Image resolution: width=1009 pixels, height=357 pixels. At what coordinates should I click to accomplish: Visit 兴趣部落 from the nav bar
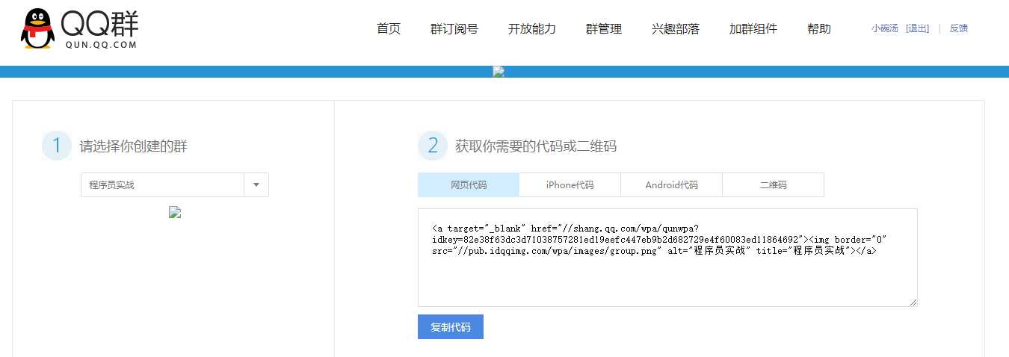coord(676,29)
